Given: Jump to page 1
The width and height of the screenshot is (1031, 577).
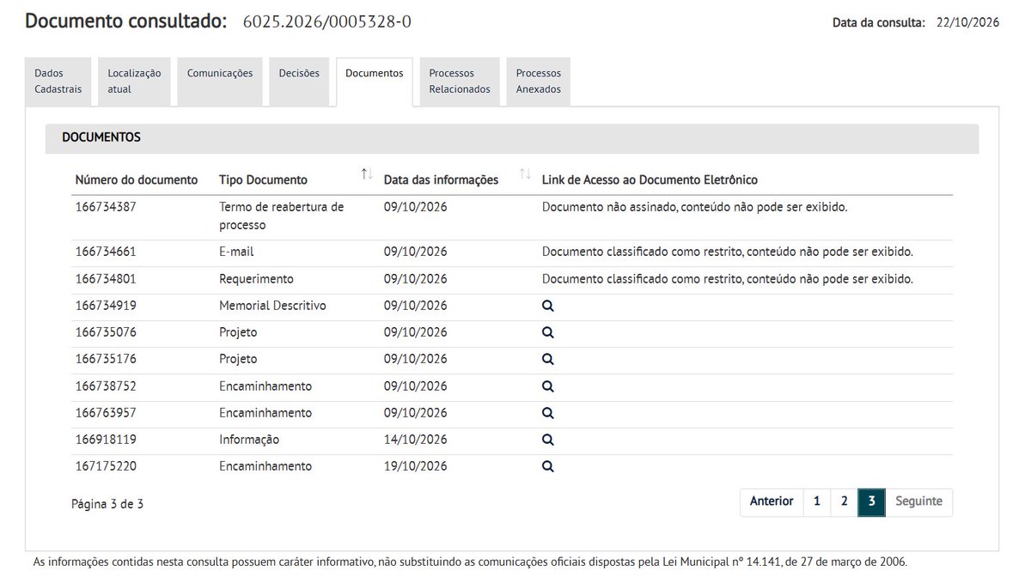Looking at the screenshot, I should click(817, 501).
